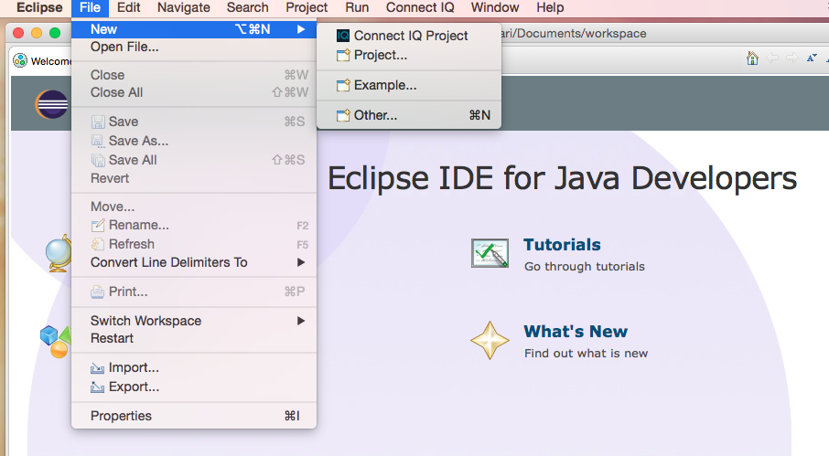Open the Window menu

point(495,8)
